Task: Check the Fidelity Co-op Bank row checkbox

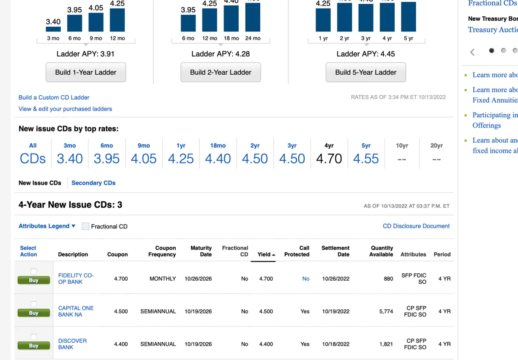Action: (x=34, y=271)
